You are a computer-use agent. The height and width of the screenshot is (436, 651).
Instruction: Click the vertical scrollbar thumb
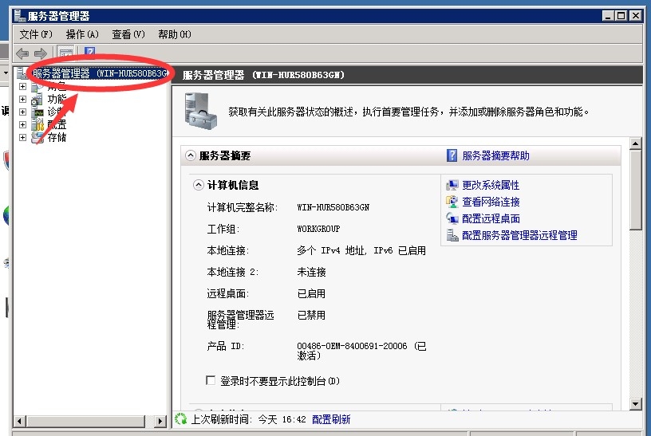[635, 190]
